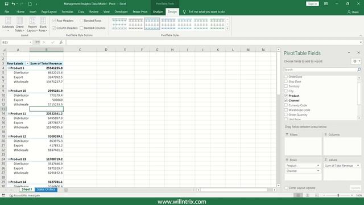Click the Tell me lightbulb icon
Image resolution: width=364 pixels, height=205 pixels.
tap(184, 11)
